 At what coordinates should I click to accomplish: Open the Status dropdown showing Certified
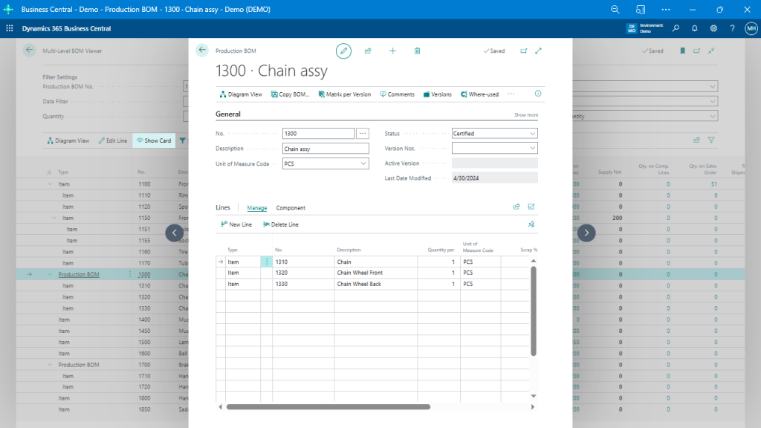coord(494,134)
